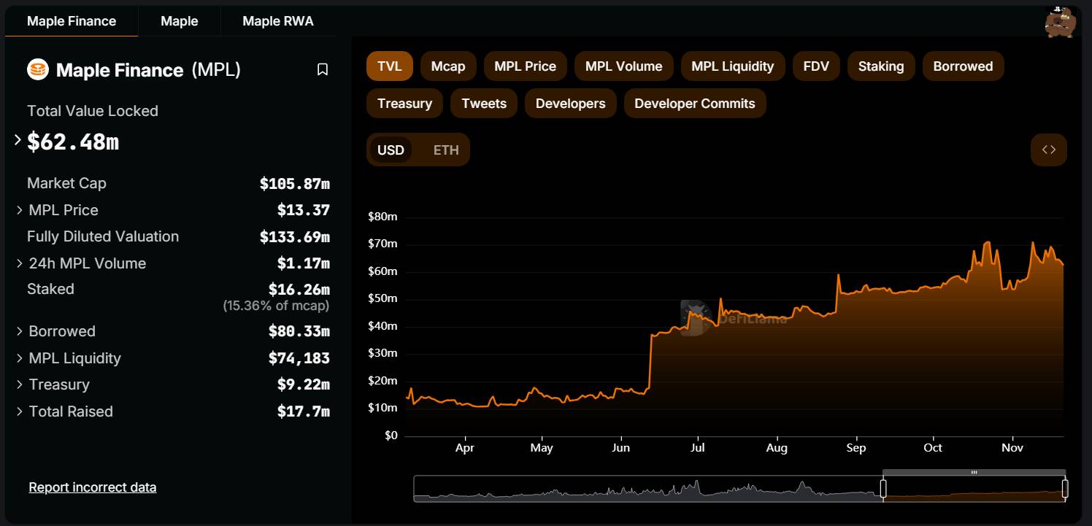Show Borrowed data on the chart
Screen dimensions: 1092x526
pyautogui.click(x=964, y=66)
